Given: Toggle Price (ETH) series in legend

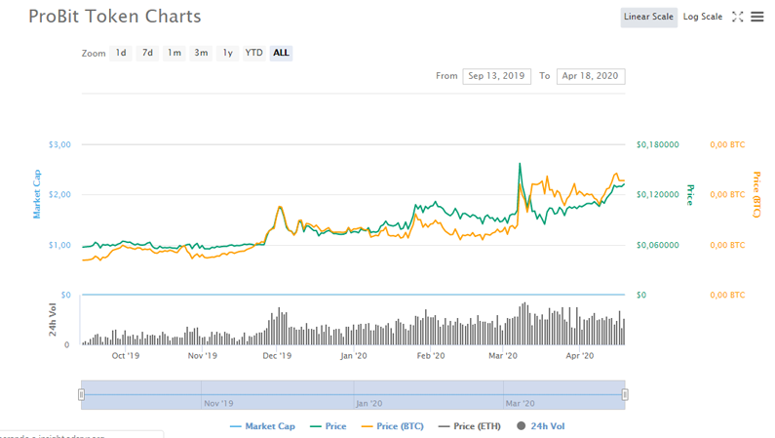Looking at the screenshot, I should (x=470, y=426).
